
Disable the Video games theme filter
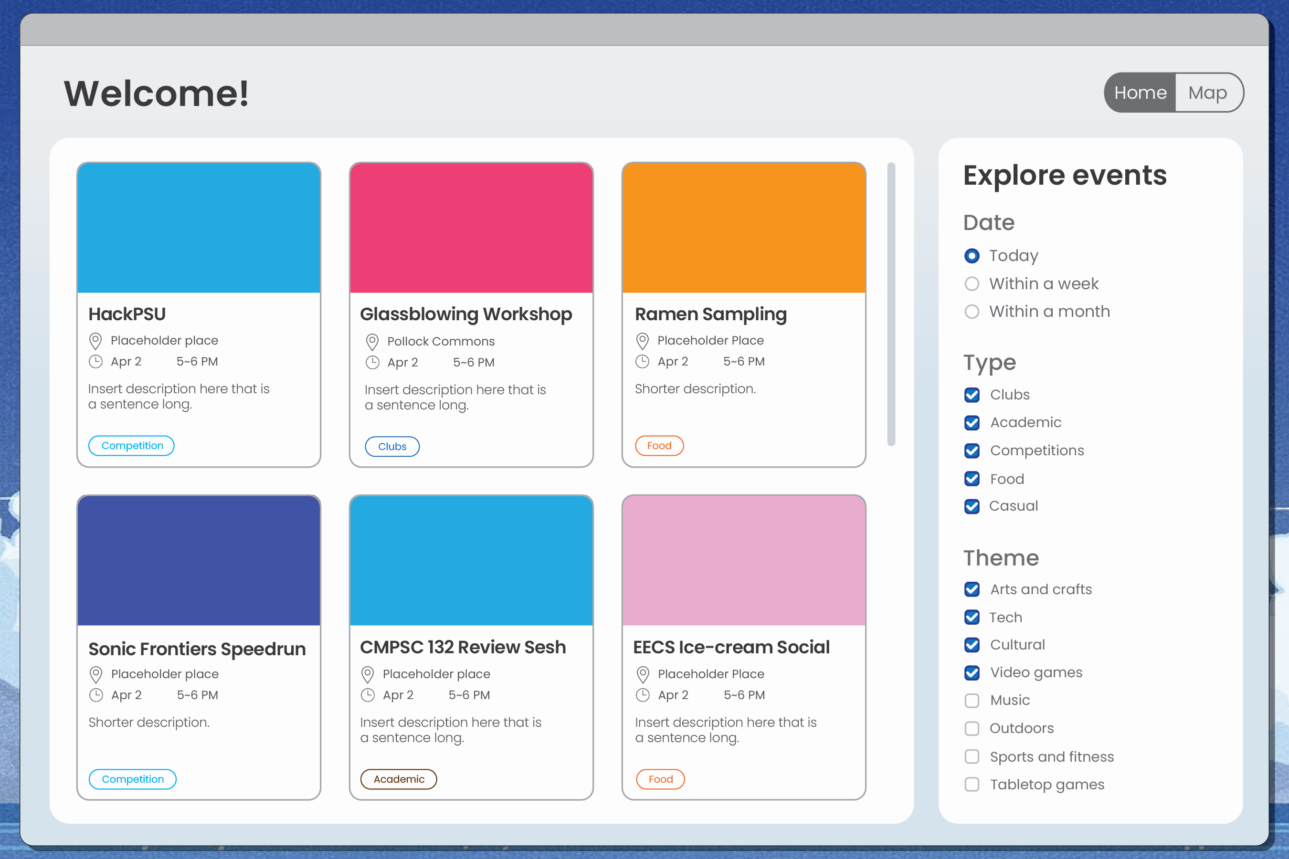[972, 673]
